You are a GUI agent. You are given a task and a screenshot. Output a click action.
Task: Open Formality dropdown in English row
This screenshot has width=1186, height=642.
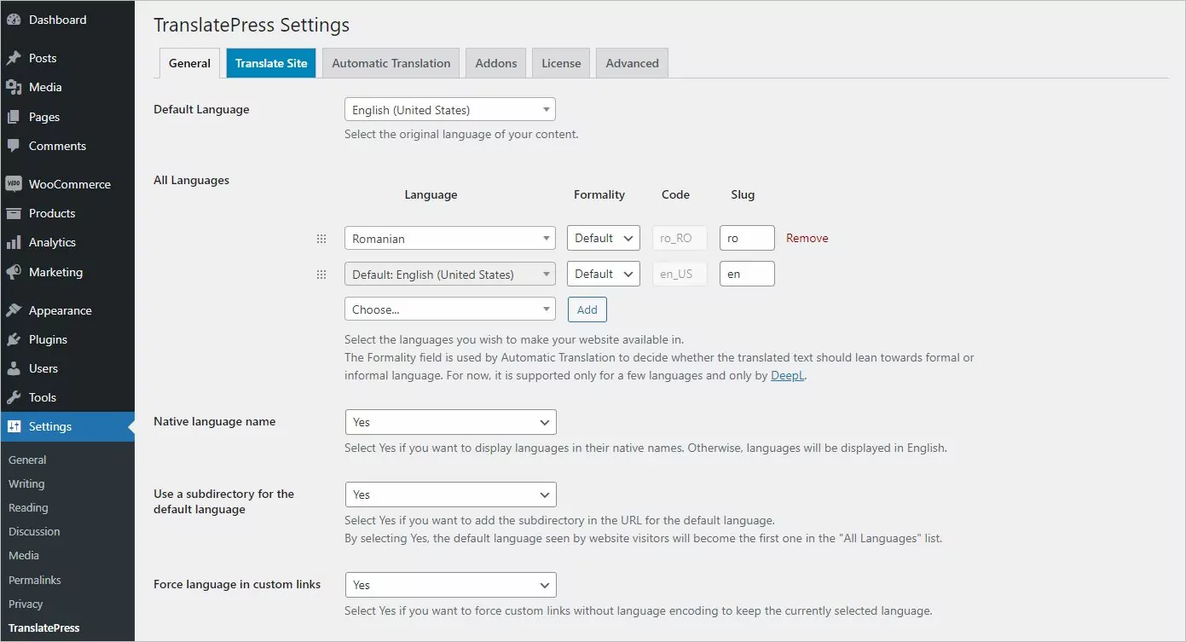point(604,275)
